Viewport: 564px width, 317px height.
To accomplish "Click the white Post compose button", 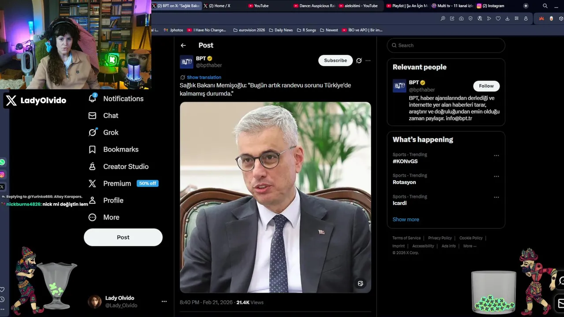I will [123, 237].
